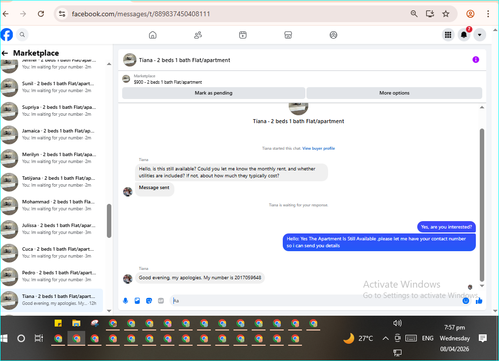Open Sunil conversation in list
Screen dimensions: 499x361
[52, 87]
